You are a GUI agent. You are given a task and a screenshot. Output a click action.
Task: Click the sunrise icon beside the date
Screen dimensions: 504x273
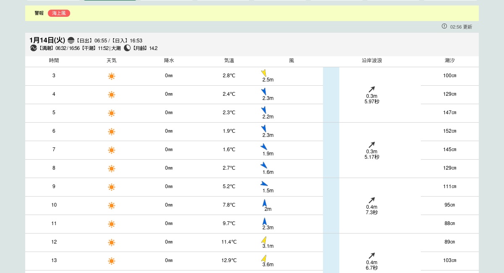(x=71, y=40)
